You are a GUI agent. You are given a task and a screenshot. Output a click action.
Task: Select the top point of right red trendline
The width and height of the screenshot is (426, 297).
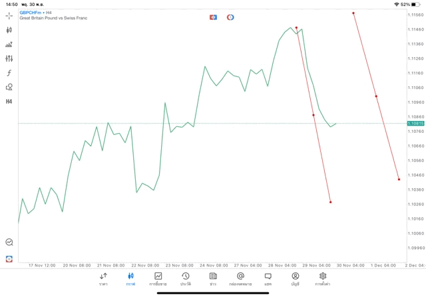tap(353, 13)
